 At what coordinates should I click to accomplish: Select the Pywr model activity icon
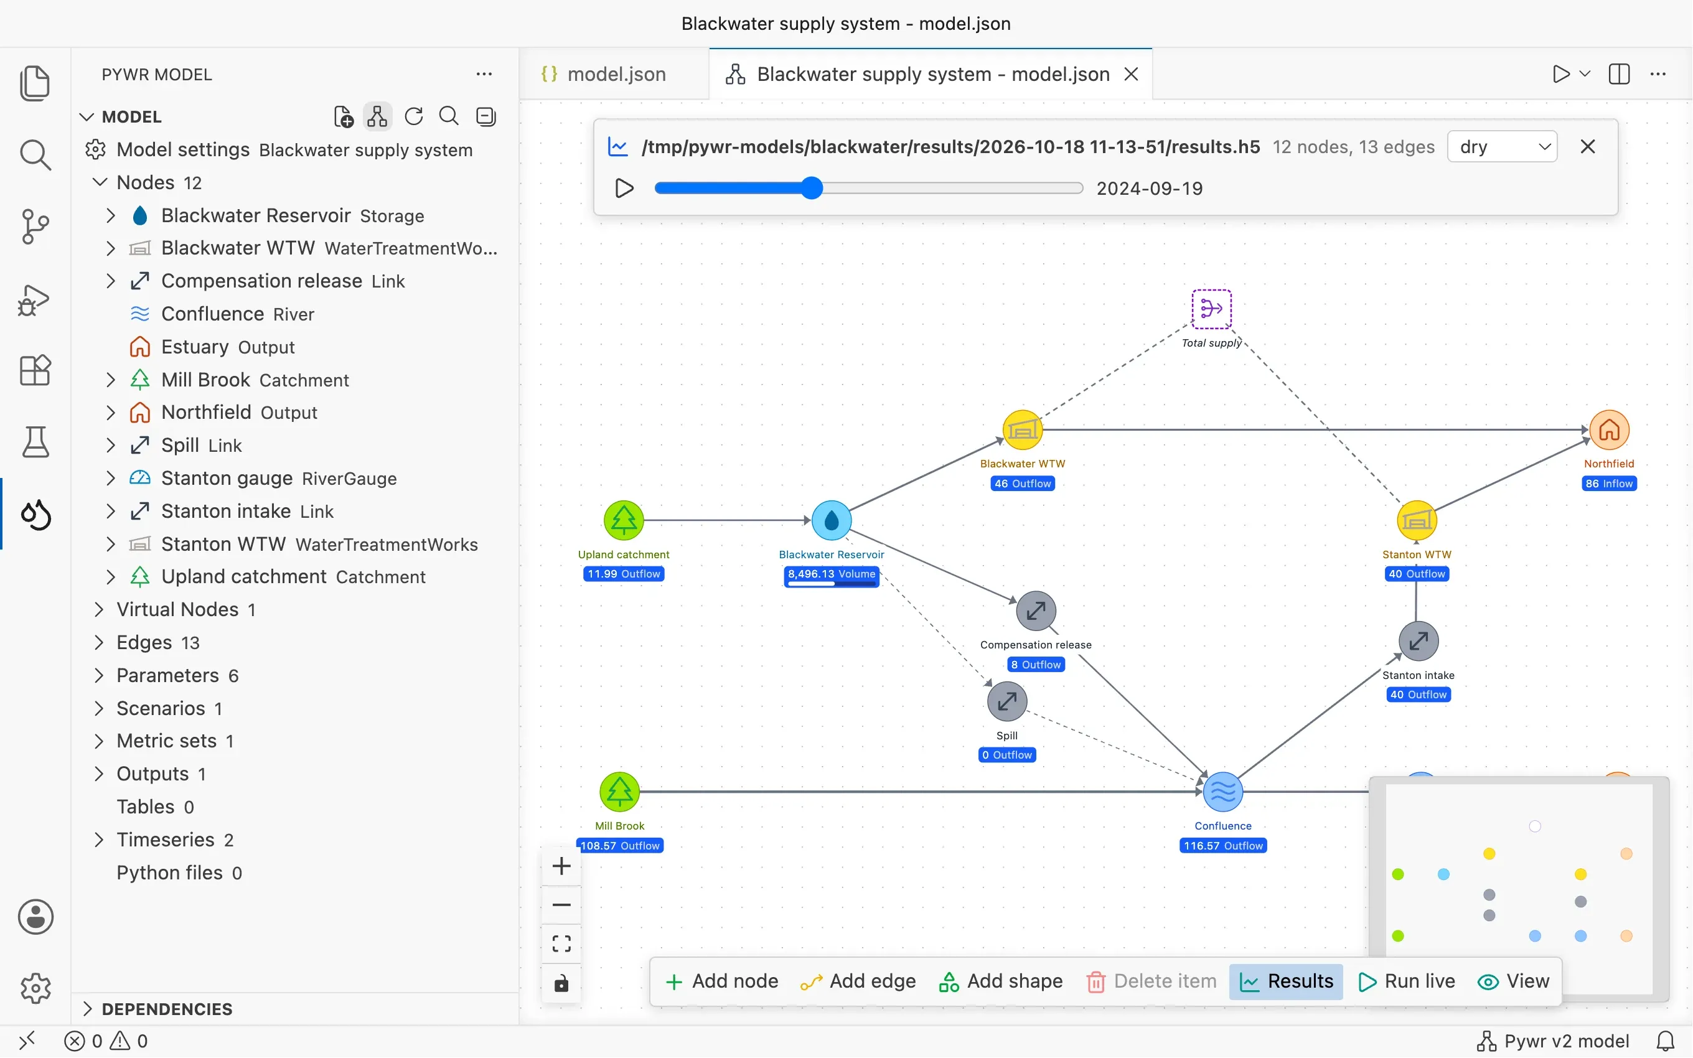click(x=35, y=514)
